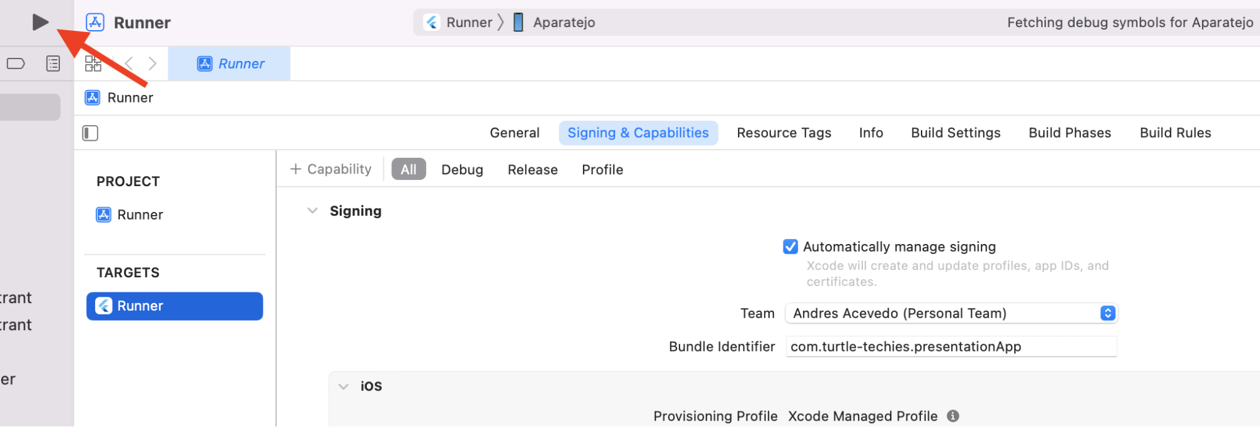The image size is (1260, 427).
Task: Uncheck Automatically manage signing
Action: click(790, 247)
